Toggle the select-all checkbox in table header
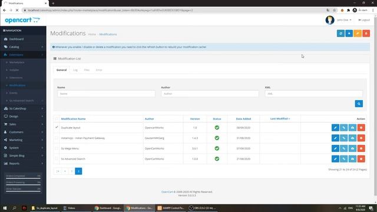The width and height of the screenshot is (377, 212). point(57,118)
